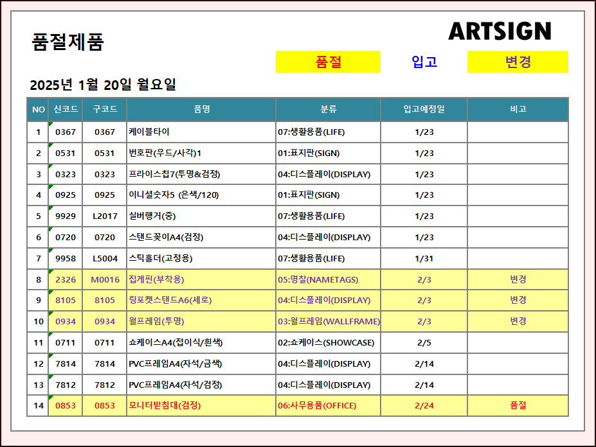Click the 분류 column header

click(x=328, y=109)
